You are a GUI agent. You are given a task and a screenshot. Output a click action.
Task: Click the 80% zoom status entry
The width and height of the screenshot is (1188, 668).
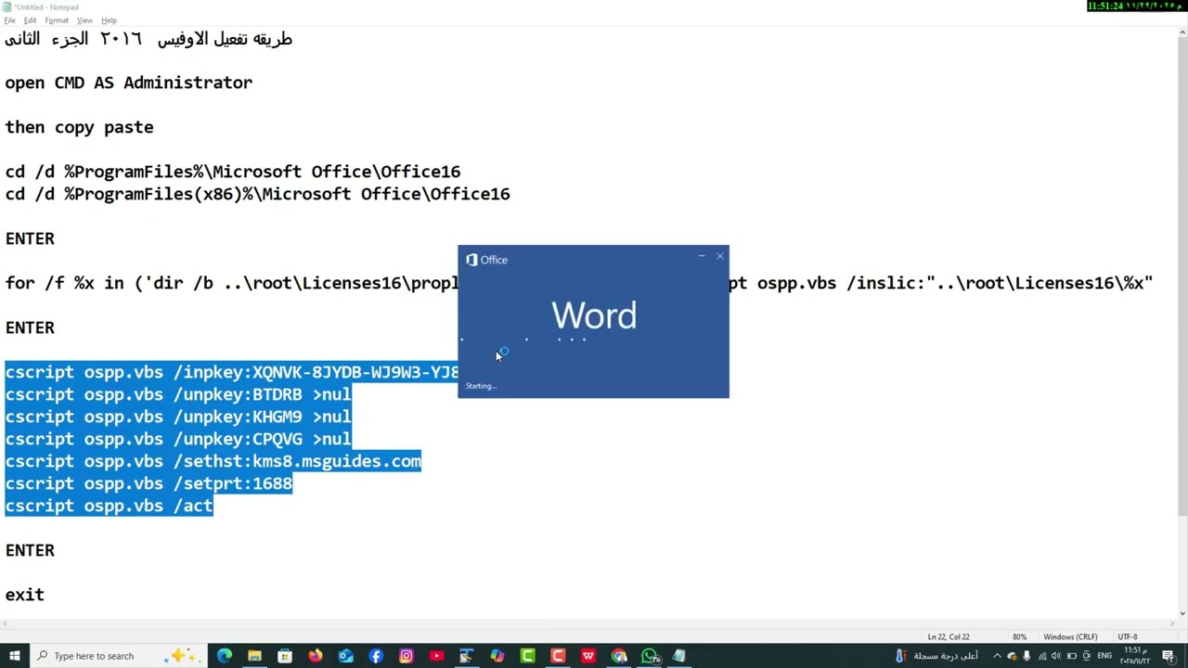1019,636
